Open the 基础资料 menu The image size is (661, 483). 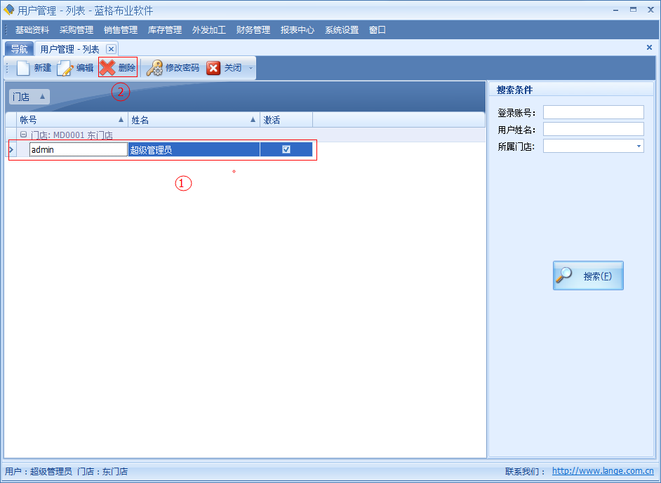pyautogui.click(x=32, y=30)
